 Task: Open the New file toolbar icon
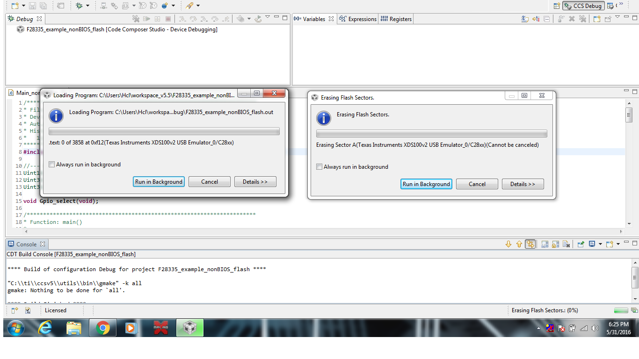[15, 6]
